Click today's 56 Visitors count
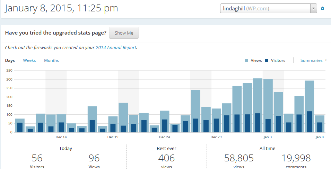Viewport: 331px width, 169px height. 37,158
